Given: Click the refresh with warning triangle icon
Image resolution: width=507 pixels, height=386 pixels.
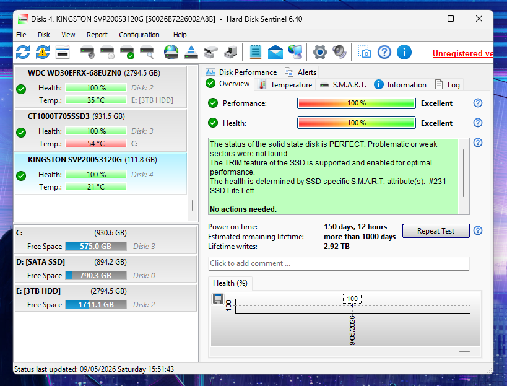Looking at the screenshot, I should tap(43, 52).
